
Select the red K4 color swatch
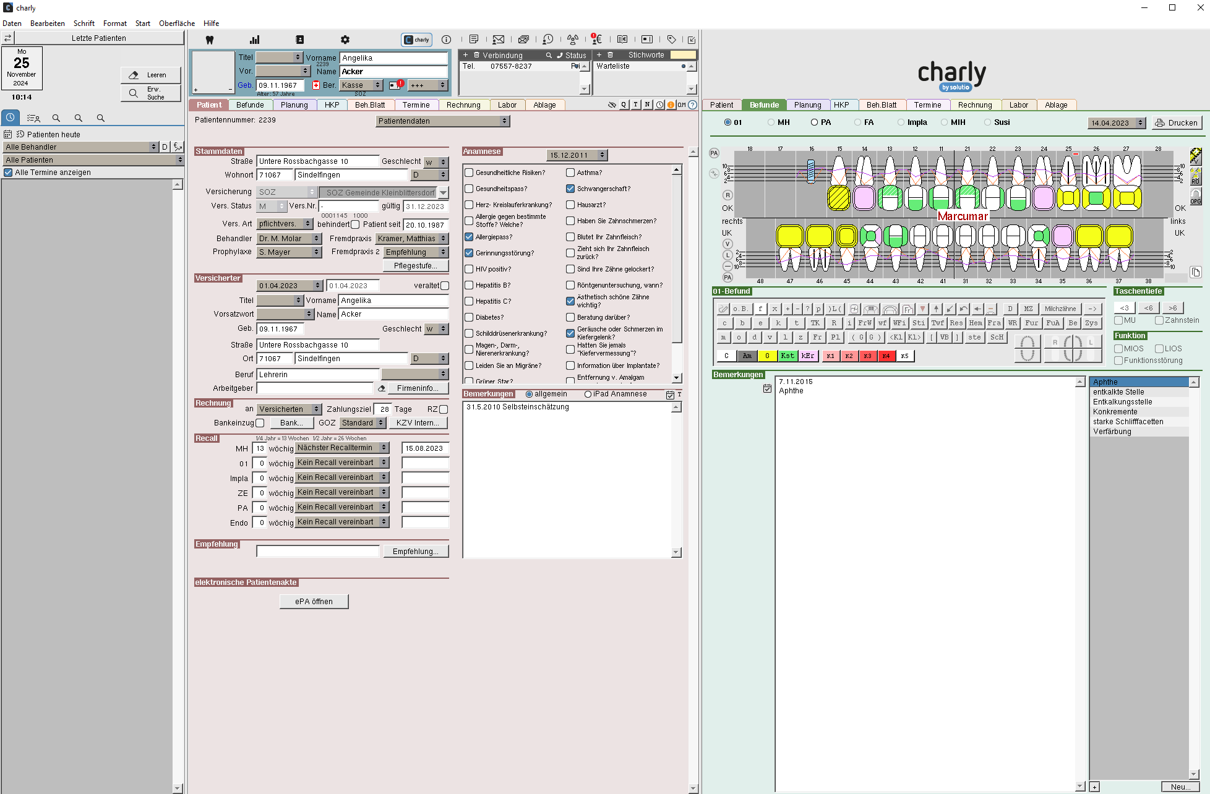[x=886, y=356]
